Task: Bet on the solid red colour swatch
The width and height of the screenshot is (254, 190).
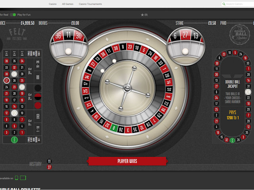Action: [x=38, y=106]
